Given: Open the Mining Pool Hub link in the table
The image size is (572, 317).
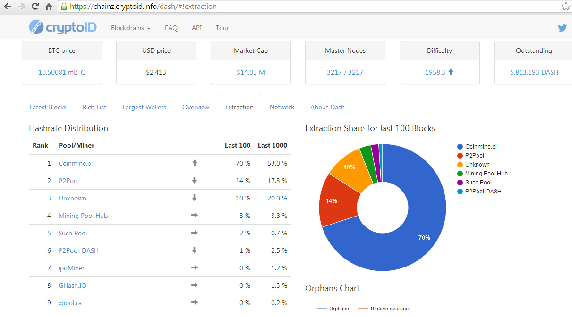Looking at the screenshot, I should [83, 216].
